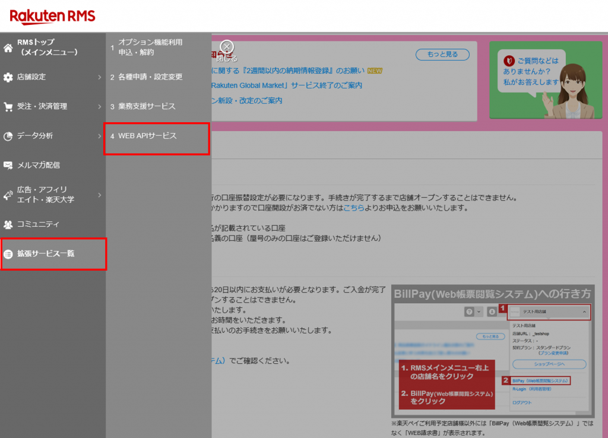Expand the 店舗設定 chevron
The width and height of the screenshot is (608, 438).
99,77
